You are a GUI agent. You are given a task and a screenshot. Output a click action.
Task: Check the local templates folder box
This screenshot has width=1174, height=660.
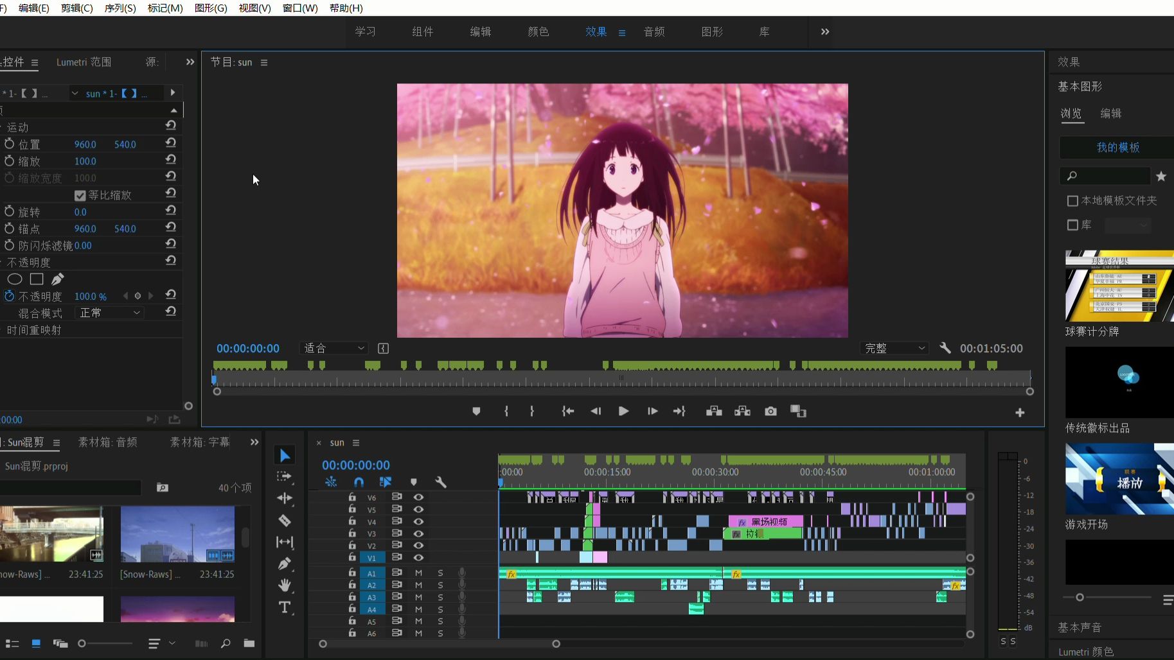coord(1072,201)
